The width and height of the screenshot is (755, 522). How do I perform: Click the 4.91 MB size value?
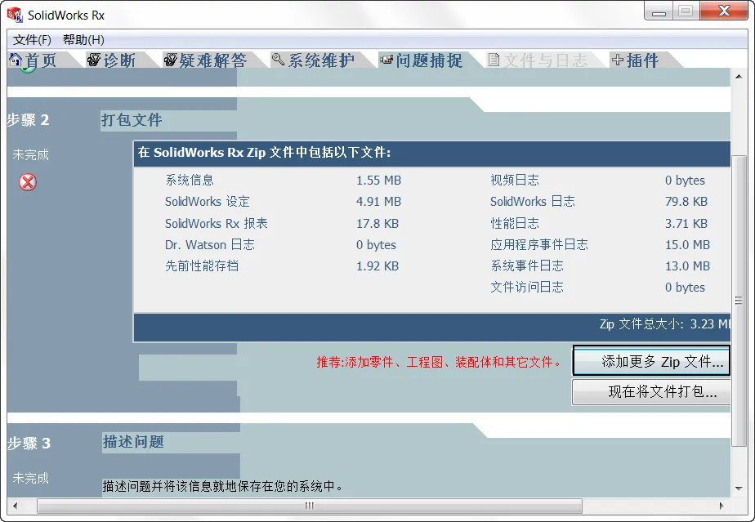tap(378, 202)
